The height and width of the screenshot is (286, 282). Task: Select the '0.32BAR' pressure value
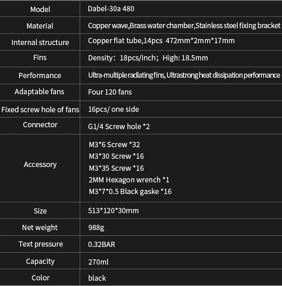coord(102,244)
